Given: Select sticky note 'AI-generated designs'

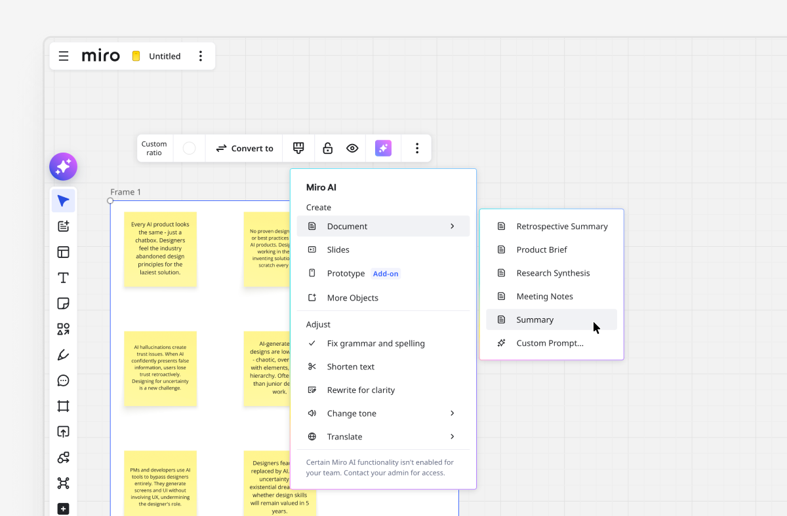Looking at the screenshot, I should click(x=267, y=368).
